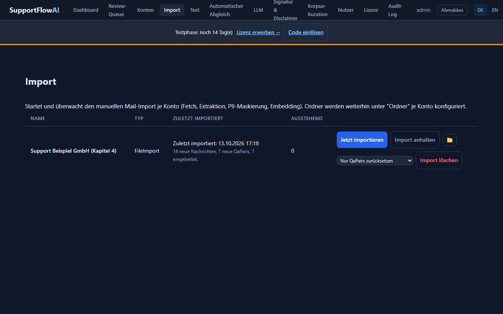The width and height of the screenshot is (503, 314).
Task: Click the Abmelden button
Action: tap(452, 10)
